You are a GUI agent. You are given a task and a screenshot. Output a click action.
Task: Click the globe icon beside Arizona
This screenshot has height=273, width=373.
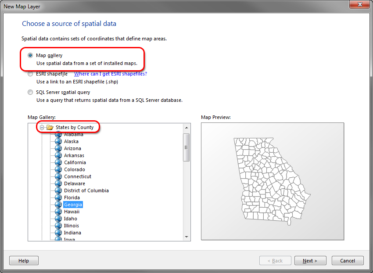58,148
